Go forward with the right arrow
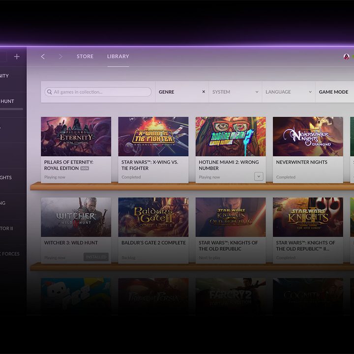Screen dimensions: 354x354 (60, 57)
